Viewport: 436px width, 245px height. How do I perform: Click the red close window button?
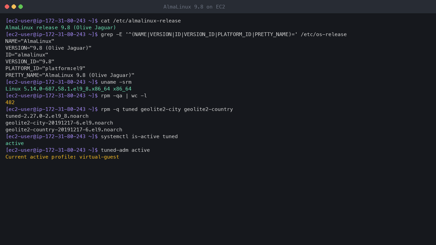pos(7,7)
